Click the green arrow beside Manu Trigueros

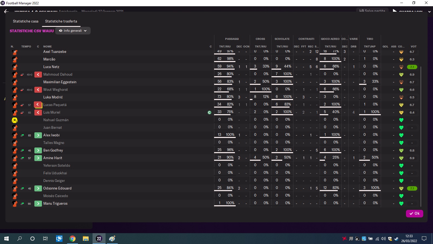pos(38,204)
